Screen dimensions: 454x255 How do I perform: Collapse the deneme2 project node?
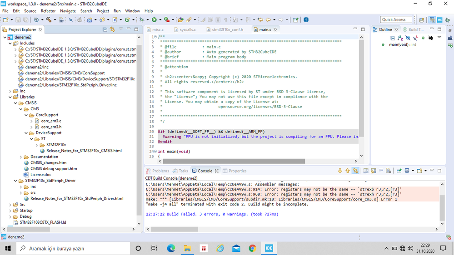pos(5,37)
